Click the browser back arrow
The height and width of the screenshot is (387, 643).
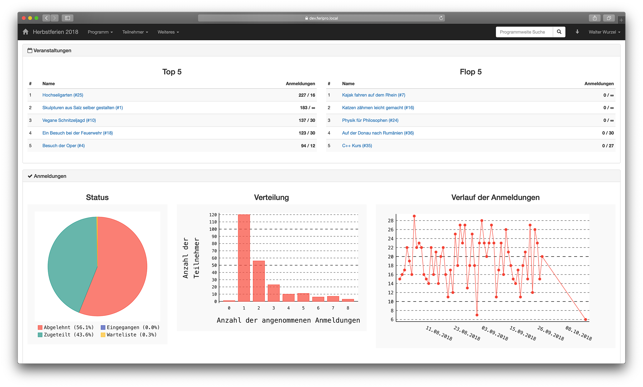pyautogui.click(x=46, y=18)
